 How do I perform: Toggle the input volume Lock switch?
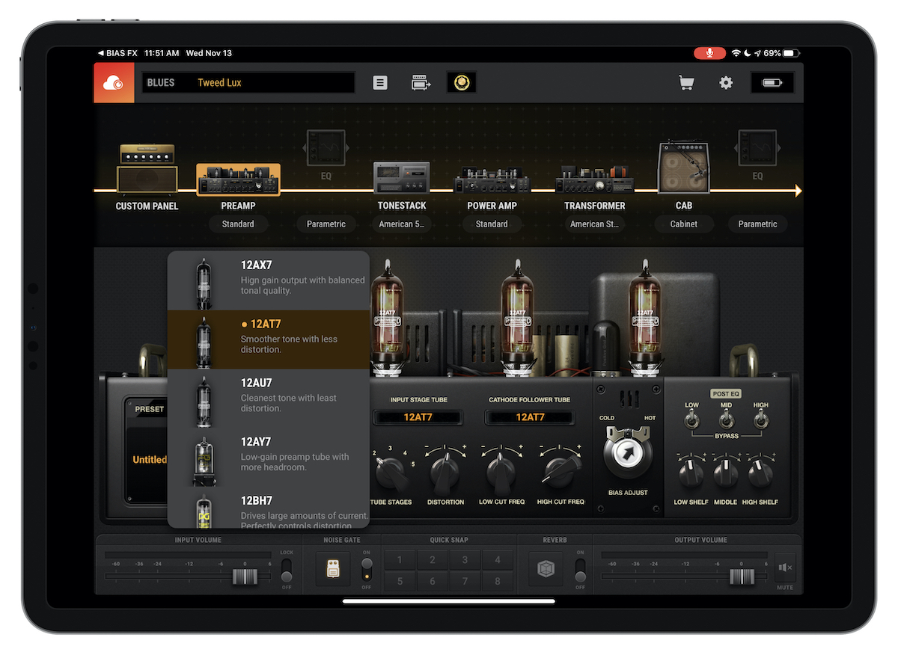[287, 571]
